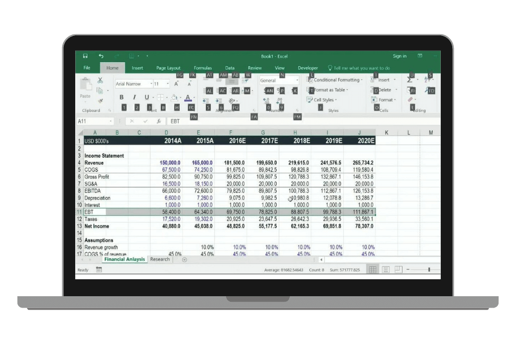Switch to the Formulas ribbon tab
The height and width of the screenshot is (344, 516).
203,68
